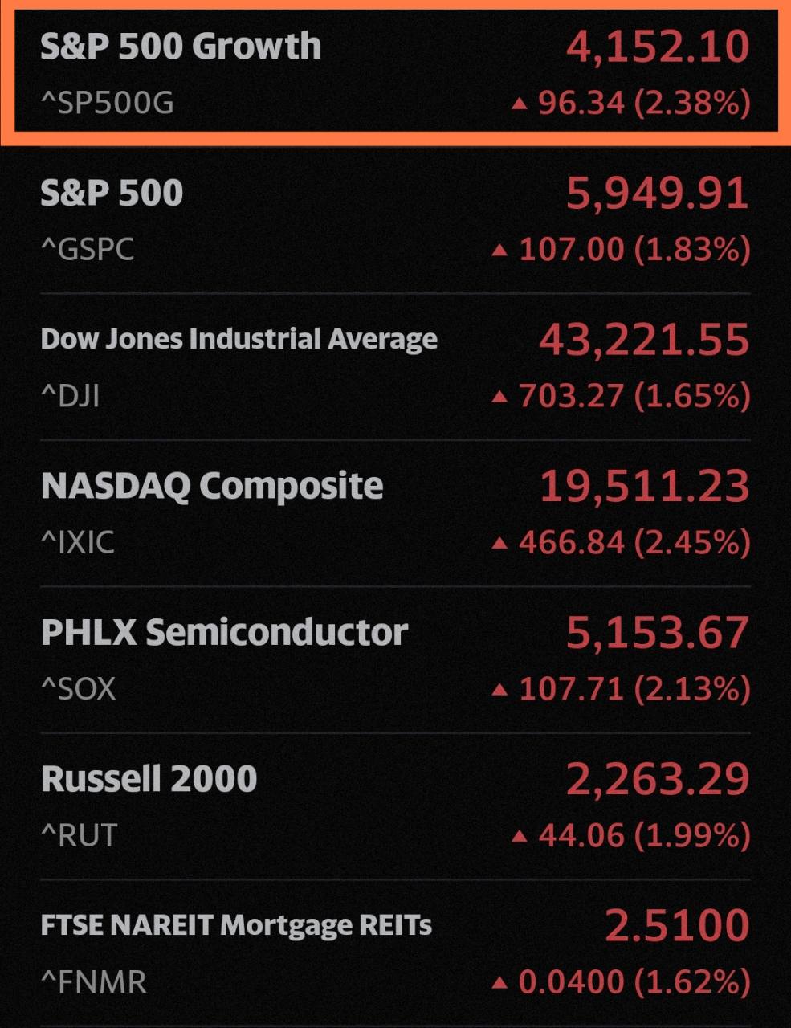791x1028 pixels.
Task: Open the ^DJI ticker symbol
Action: tap(69, 395)
